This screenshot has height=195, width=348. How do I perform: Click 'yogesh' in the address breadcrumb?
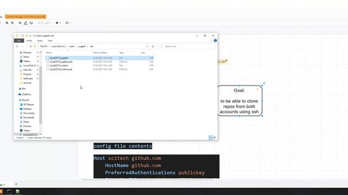click(82, 47)
